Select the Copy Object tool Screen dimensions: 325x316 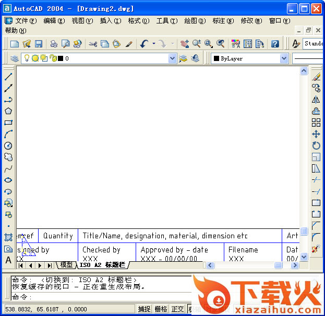(316, 88)
